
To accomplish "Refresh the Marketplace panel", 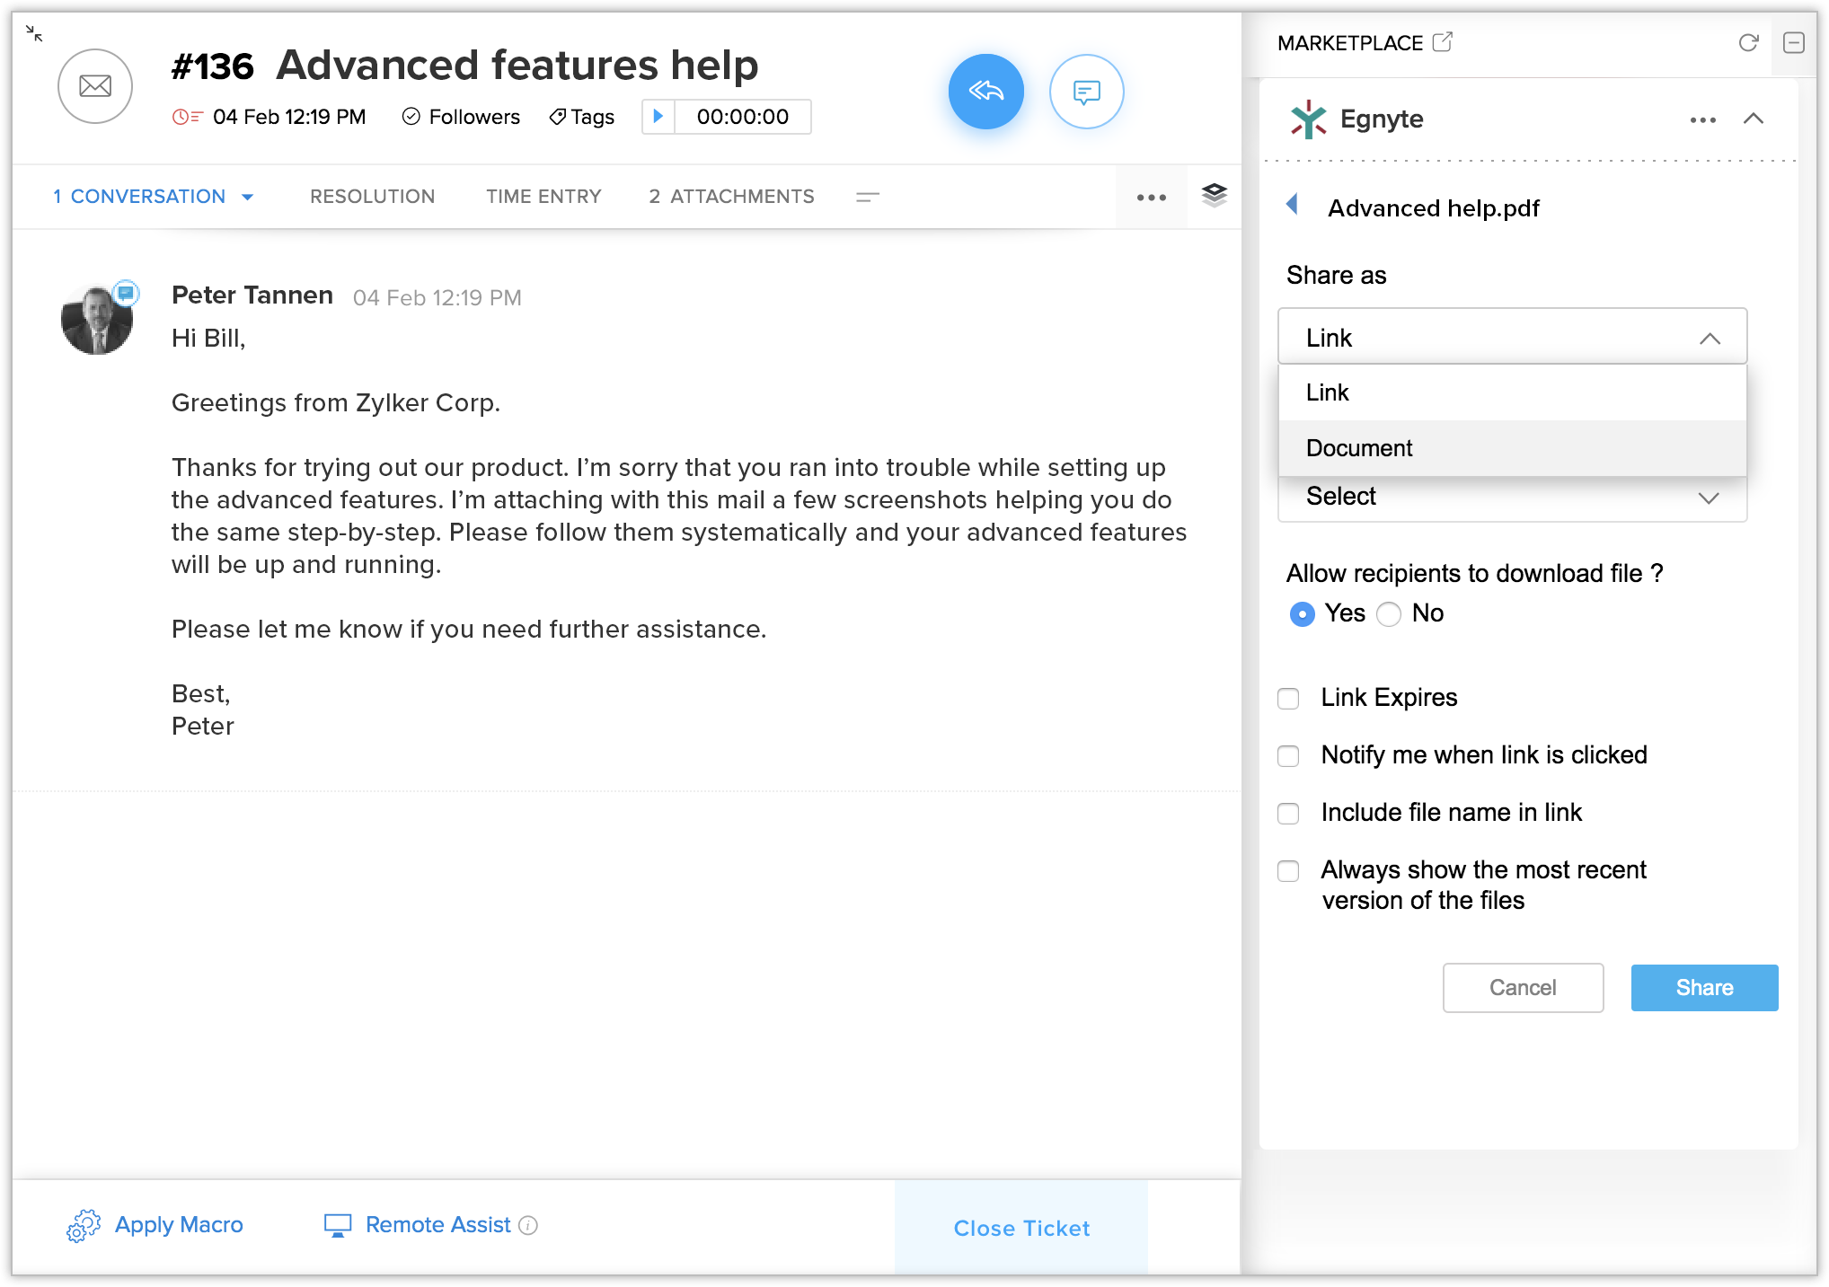I will 1747,43.
